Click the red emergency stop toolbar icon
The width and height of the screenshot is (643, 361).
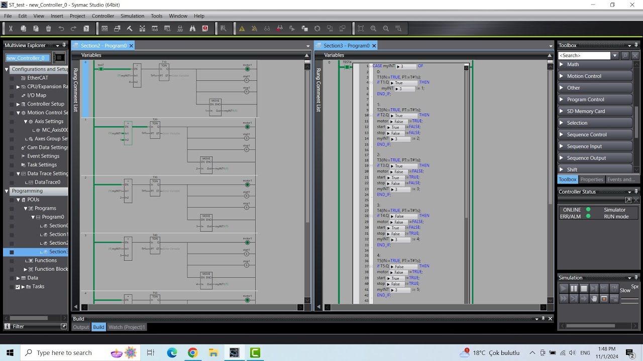(205, 29)
